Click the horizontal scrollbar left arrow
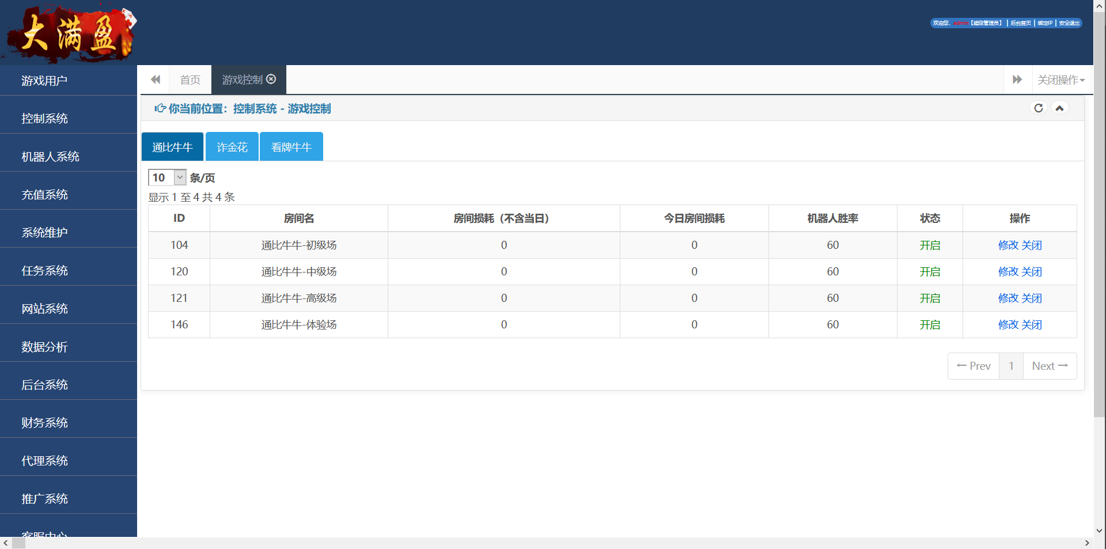The width and height of the screenshot is (1106, 549). pos(6,543)
